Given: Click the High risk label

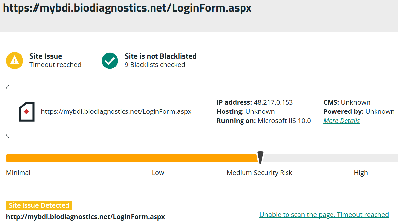Looking at the screenshot, I should click(361, 173).
